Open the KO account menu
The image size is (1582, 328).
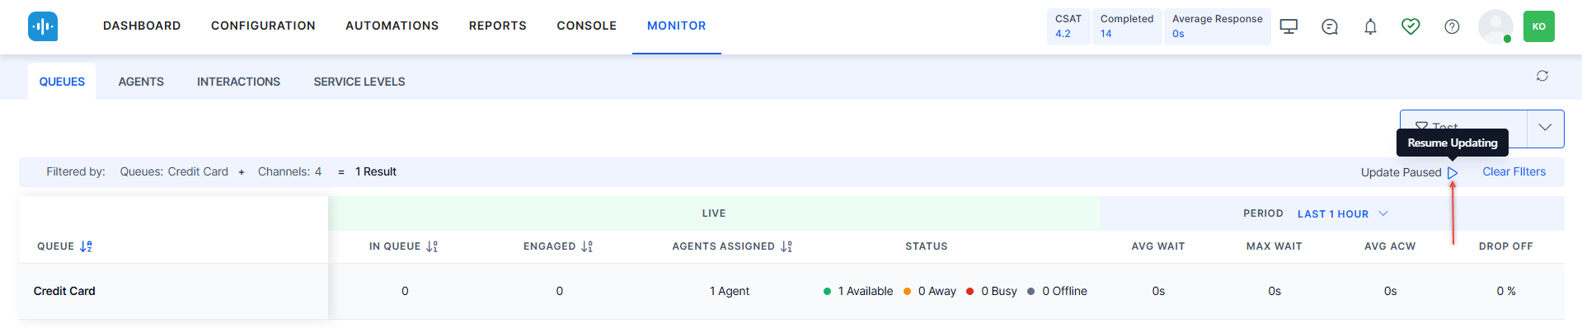(1538, 26)
